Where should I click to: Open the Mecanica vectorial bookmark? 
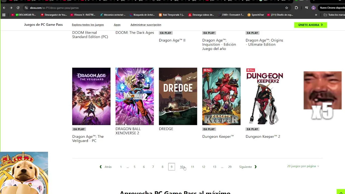[113, 15]
